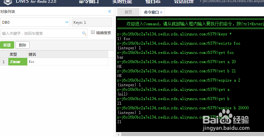Viewport: 264px width, 137px height.
Task: Open the 会话管理 menu item
Action: (x=184, y=2)
